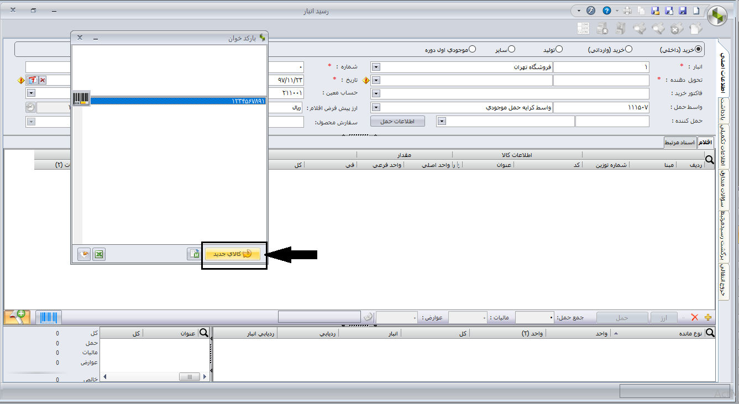Select barcode row ۱۲۳۴۵۶۷۸۹۱ in the list
Viewport: 739px width, 404px height.
[x=178, y=101]
